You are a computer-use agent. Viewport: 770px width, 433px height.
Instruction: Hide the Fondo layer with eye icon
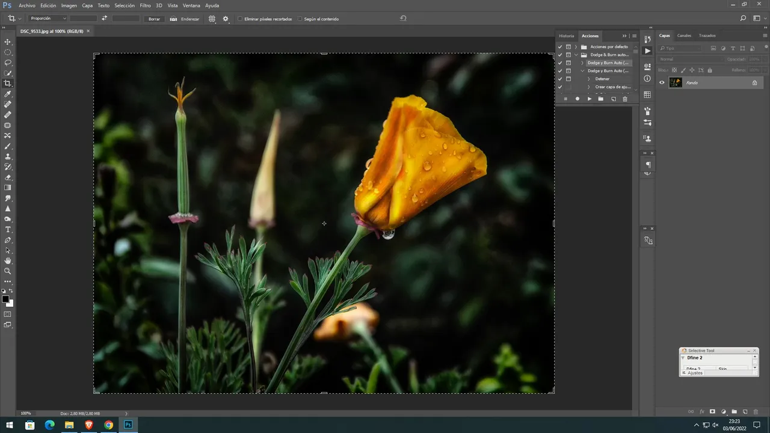[x=662, y=82]
